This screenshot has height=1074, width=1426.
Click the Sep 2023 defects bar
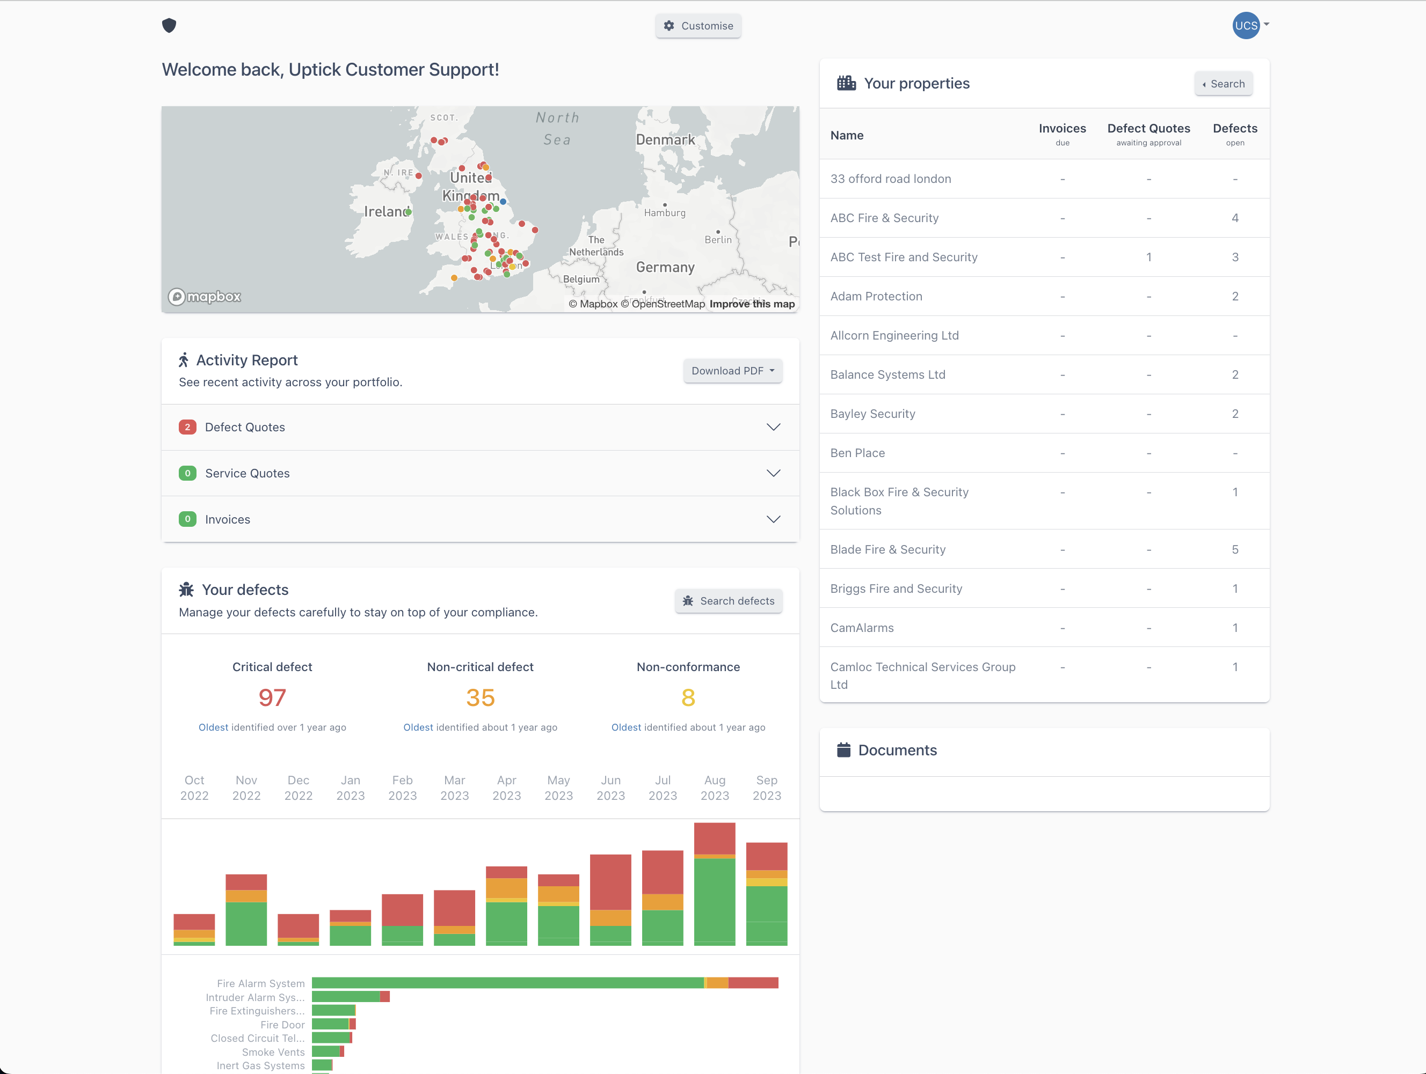(767, 894)
